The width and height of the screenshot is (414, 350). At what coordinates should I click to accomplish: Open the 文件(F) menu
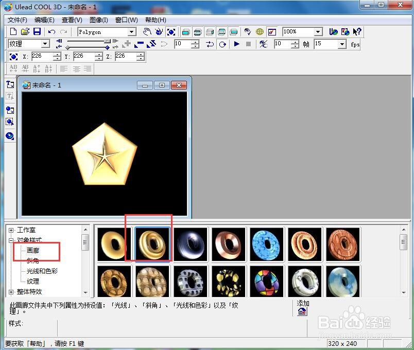(x=18, y=20)
